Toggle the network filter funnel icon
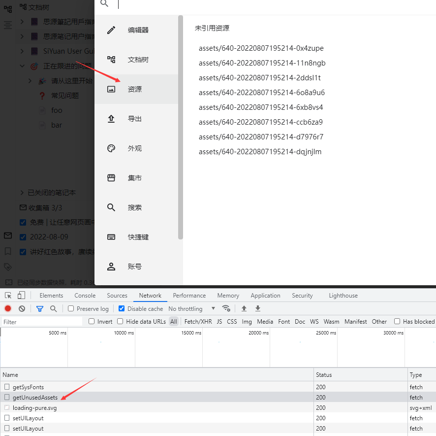This screenshot has width=436, height=436. 40,308
